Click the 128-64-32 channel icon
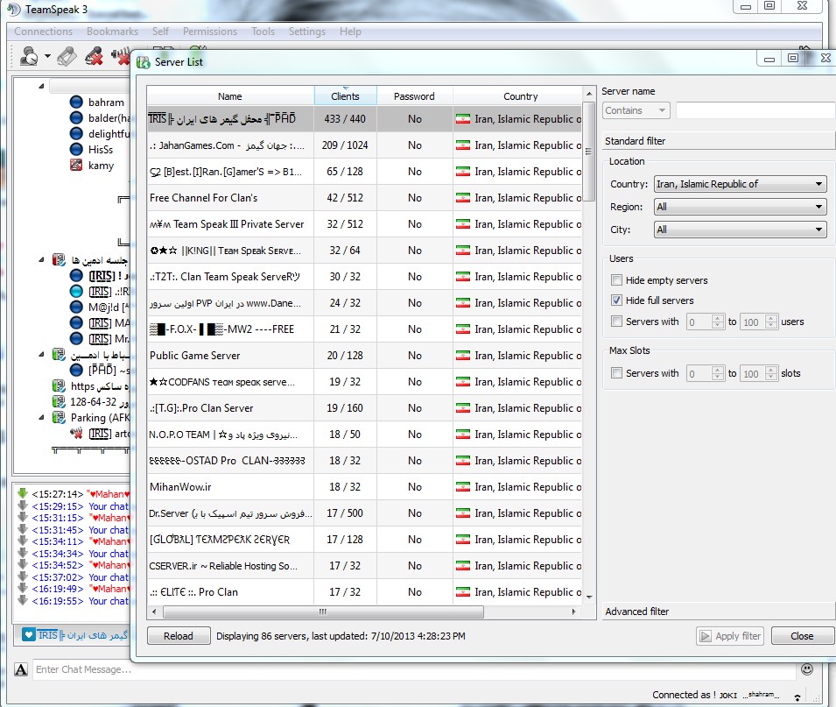836x707 pixels. (x=59, y=401)
